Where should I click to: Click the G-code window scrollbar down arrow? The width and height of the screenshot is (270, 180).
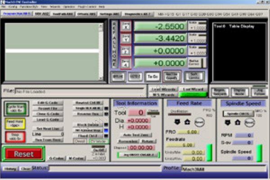coord(100,78)
